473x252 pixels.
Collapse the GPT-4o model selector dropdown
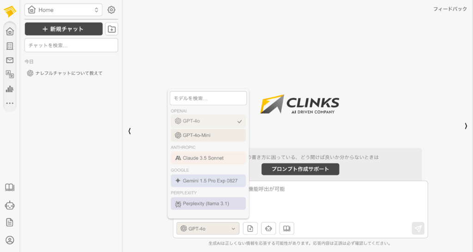click(x=207, y=228)
